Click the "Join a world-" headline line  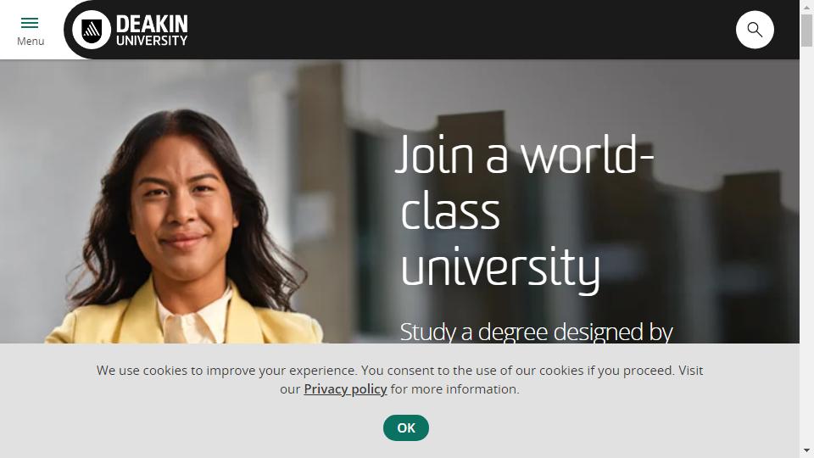tap(524, 154)
